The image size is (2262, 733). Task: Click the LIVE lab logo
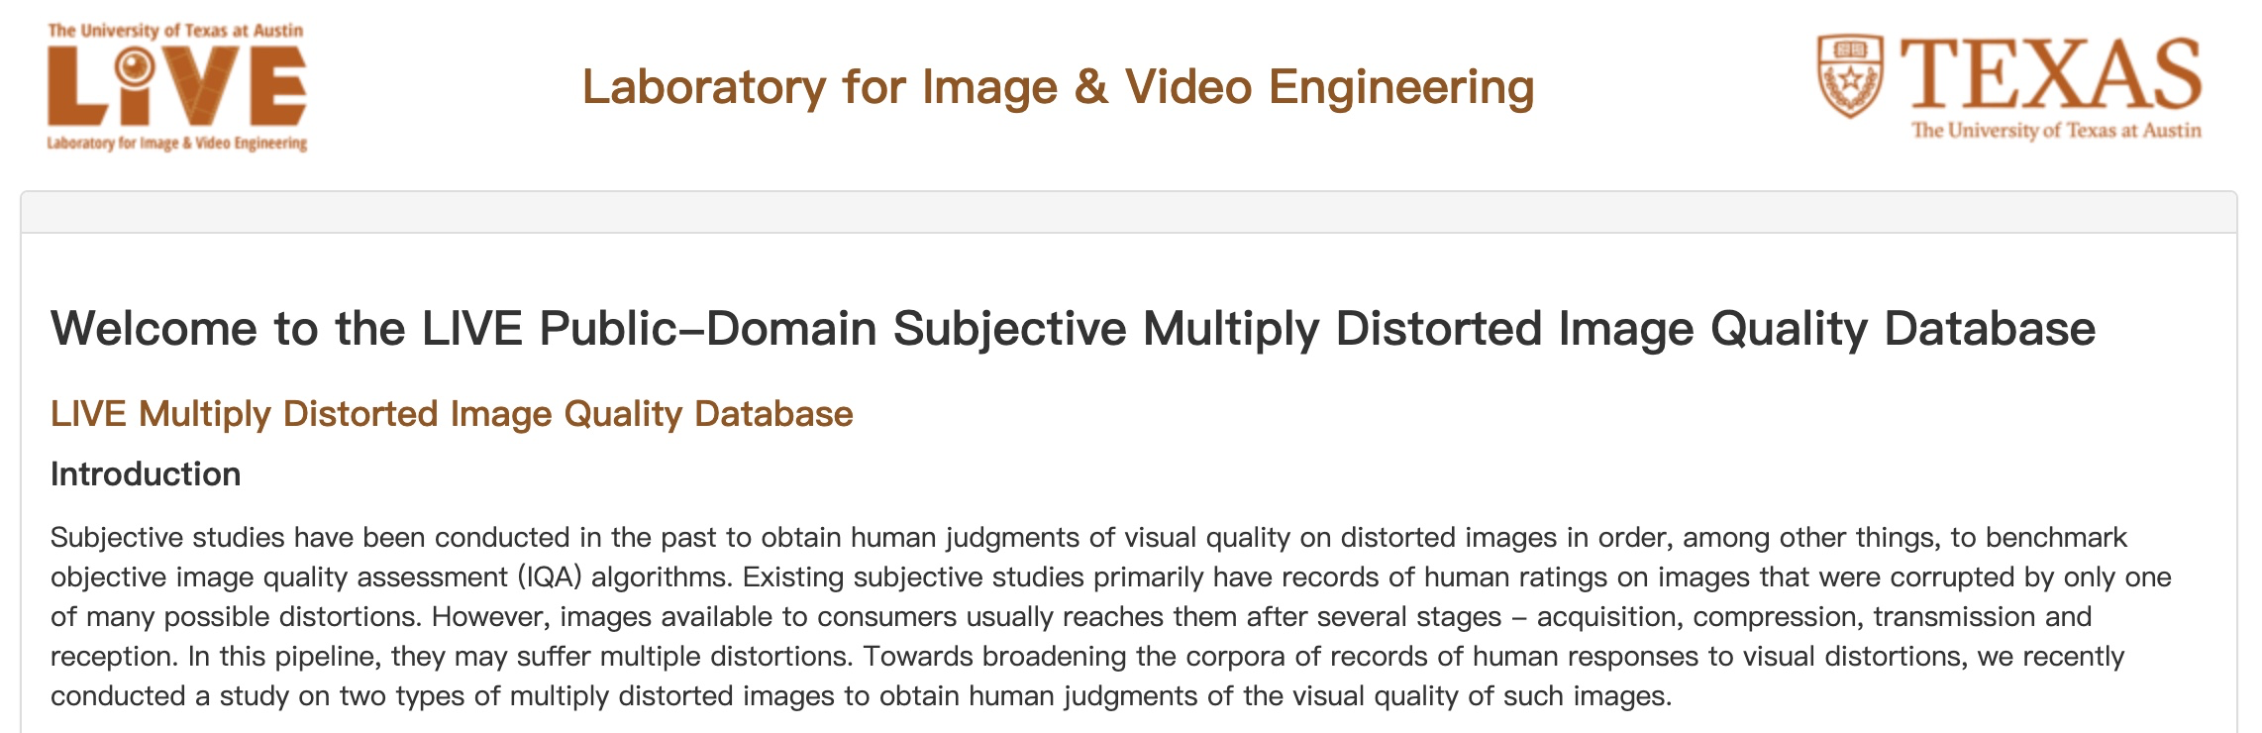(176, 87)
